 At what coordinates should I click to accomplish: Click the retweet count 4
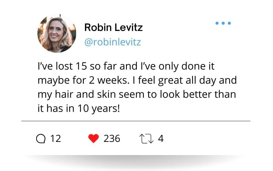(x=161, y=139)
